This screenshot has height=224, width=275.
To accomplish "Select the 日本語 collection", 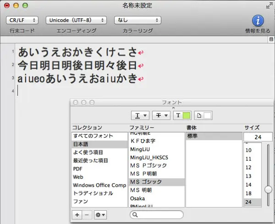I will tap(99, 144).
